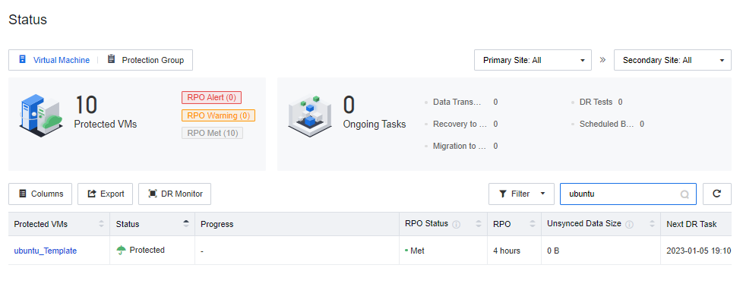
Task: Click the double arrow between site selectors
Action: click(602, 60)
